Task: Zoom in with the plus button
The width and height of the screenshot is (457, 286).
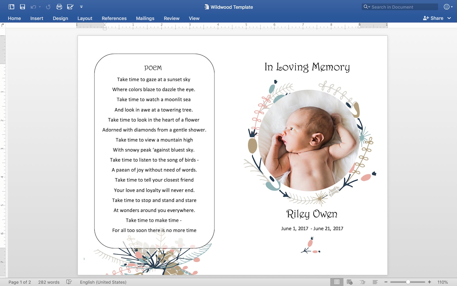Action: point(429,282)
